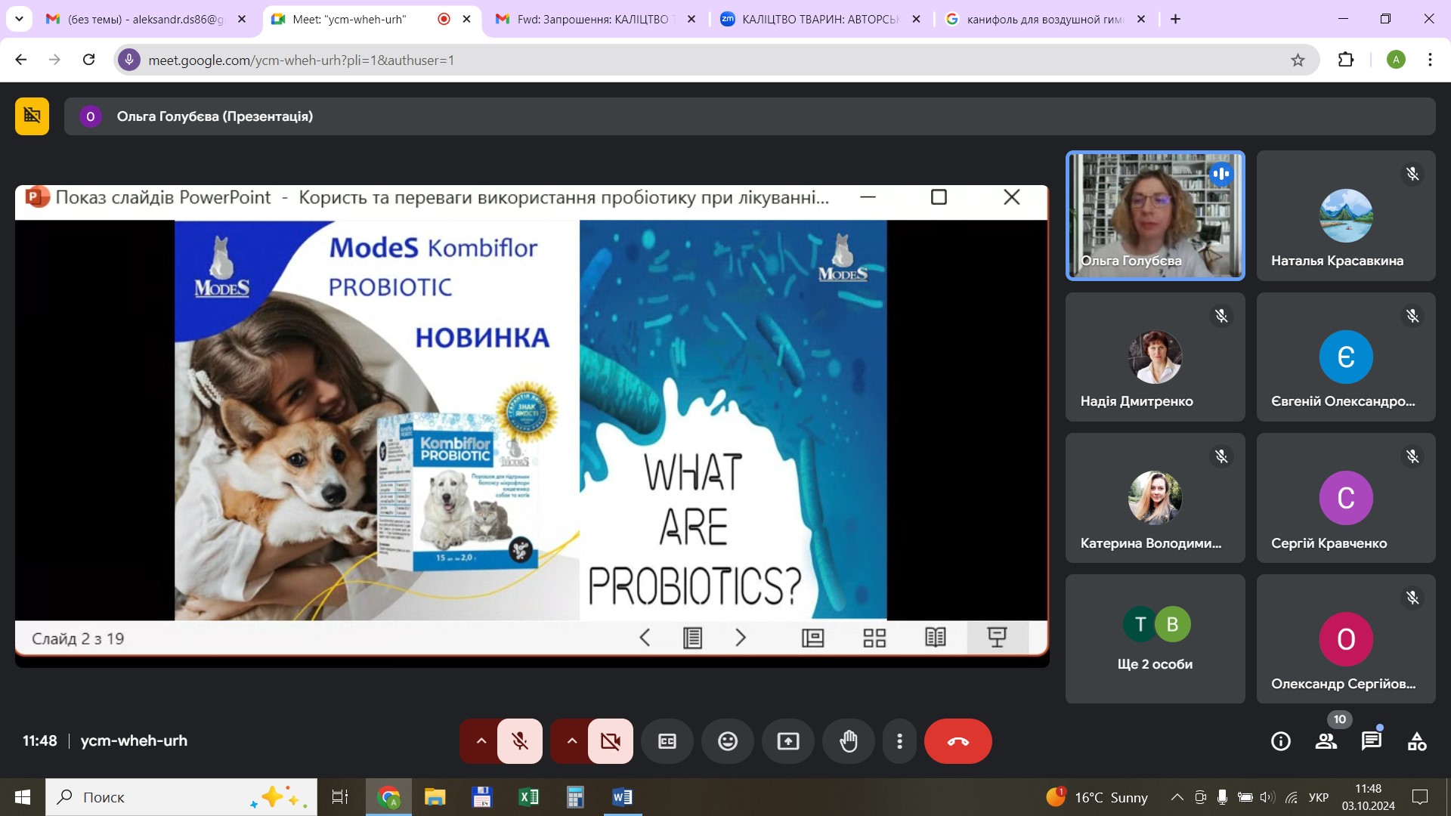Unmute the microphone in Meet controls
The width and height of the screenshot is (1451, 816).
[520, 741]
